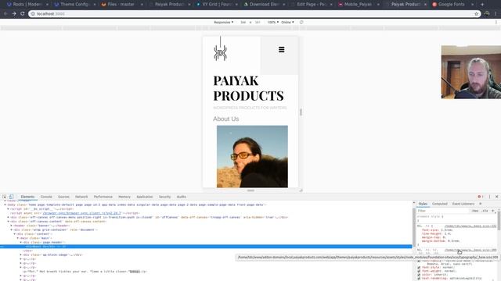Image resolution: width=501 pixels, height=281 pixels.
Task: Click the Paiyak spider logo
Action: 220,48
